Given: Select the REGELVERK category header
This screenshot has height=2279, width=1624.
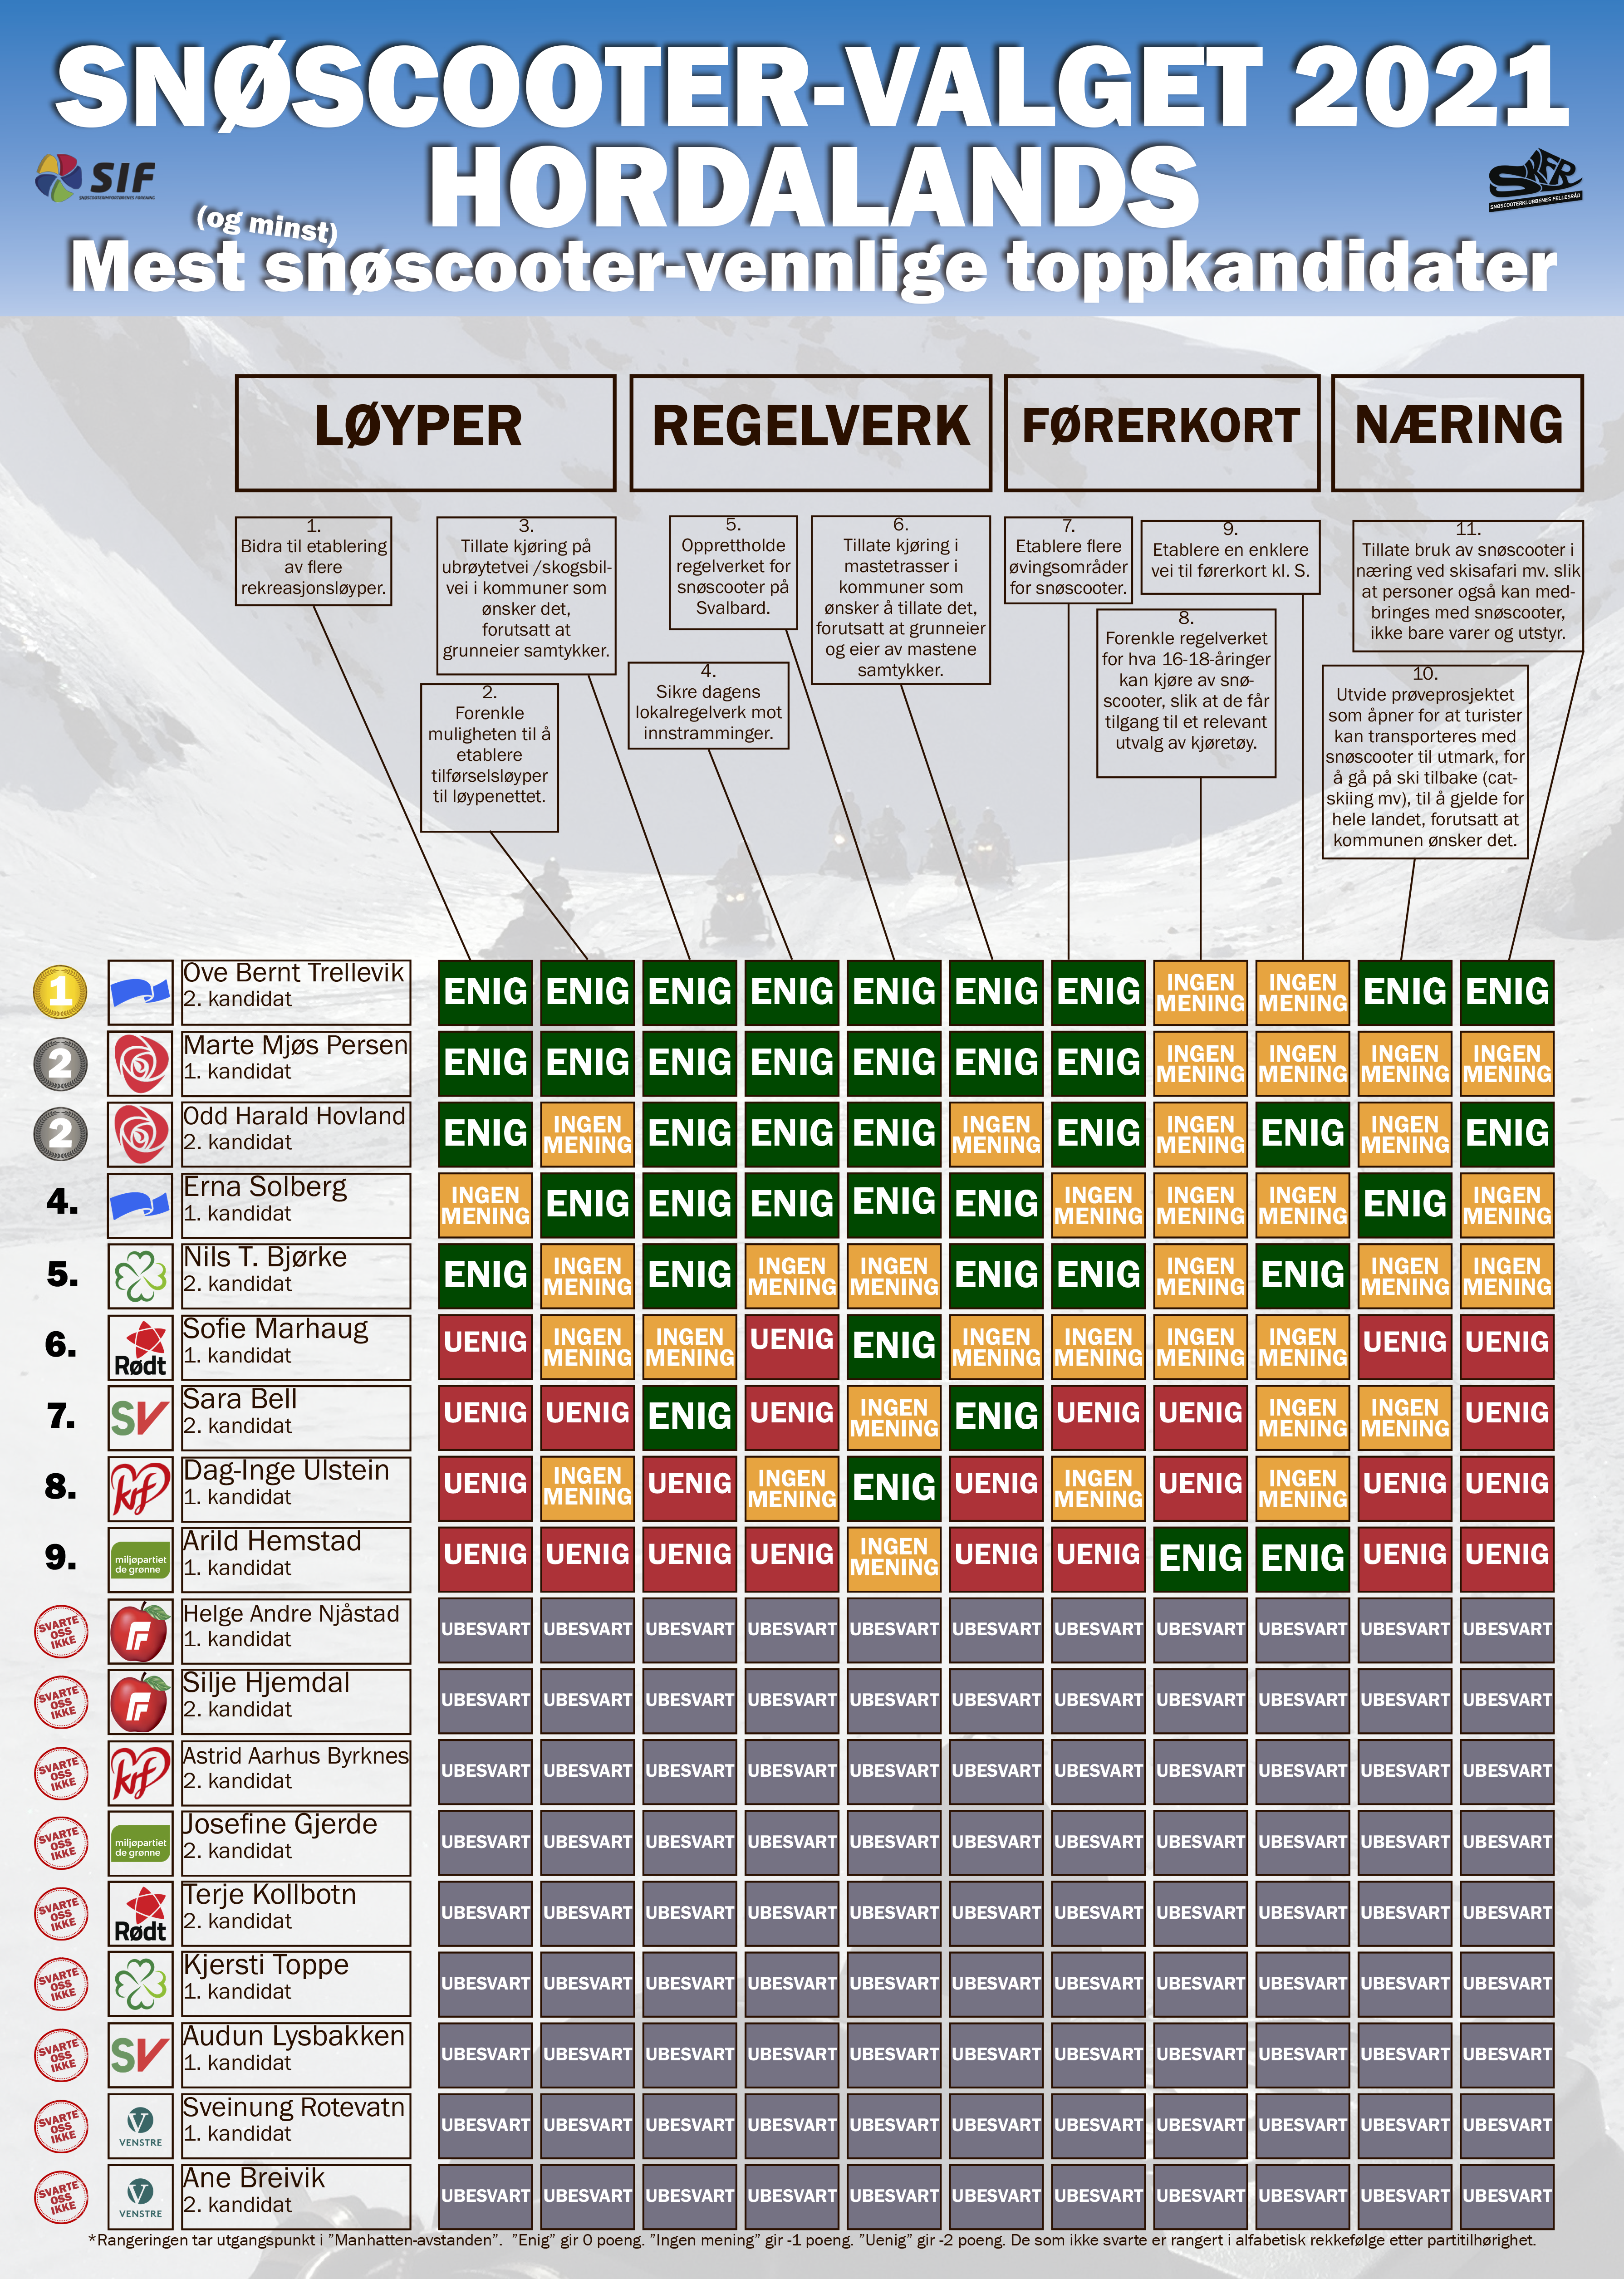Looking at the screenshot, I should pyautogui.click(x=810, y=432).
